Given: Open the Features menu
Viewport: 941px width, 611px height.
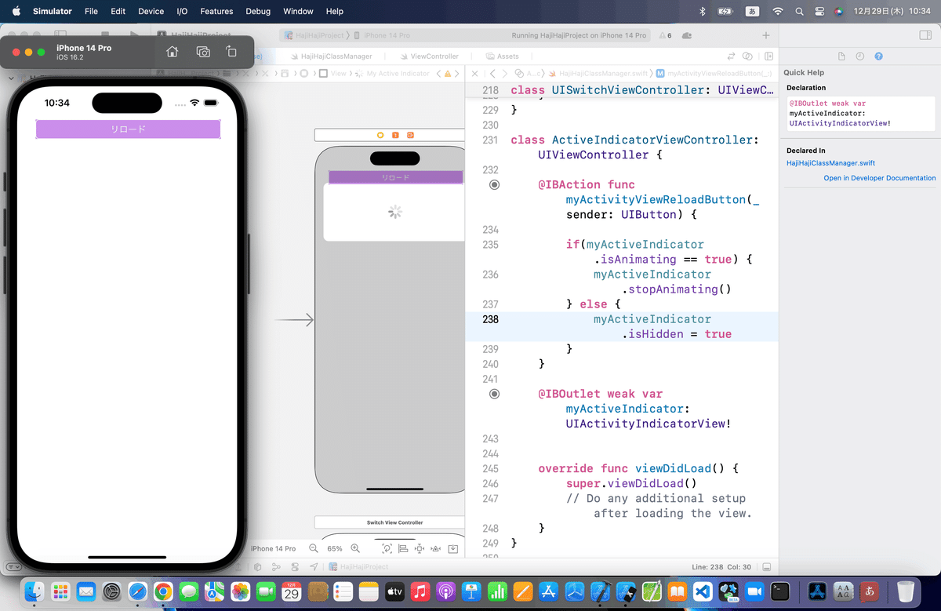Looking at the screenshot, I should coord(216,11).
